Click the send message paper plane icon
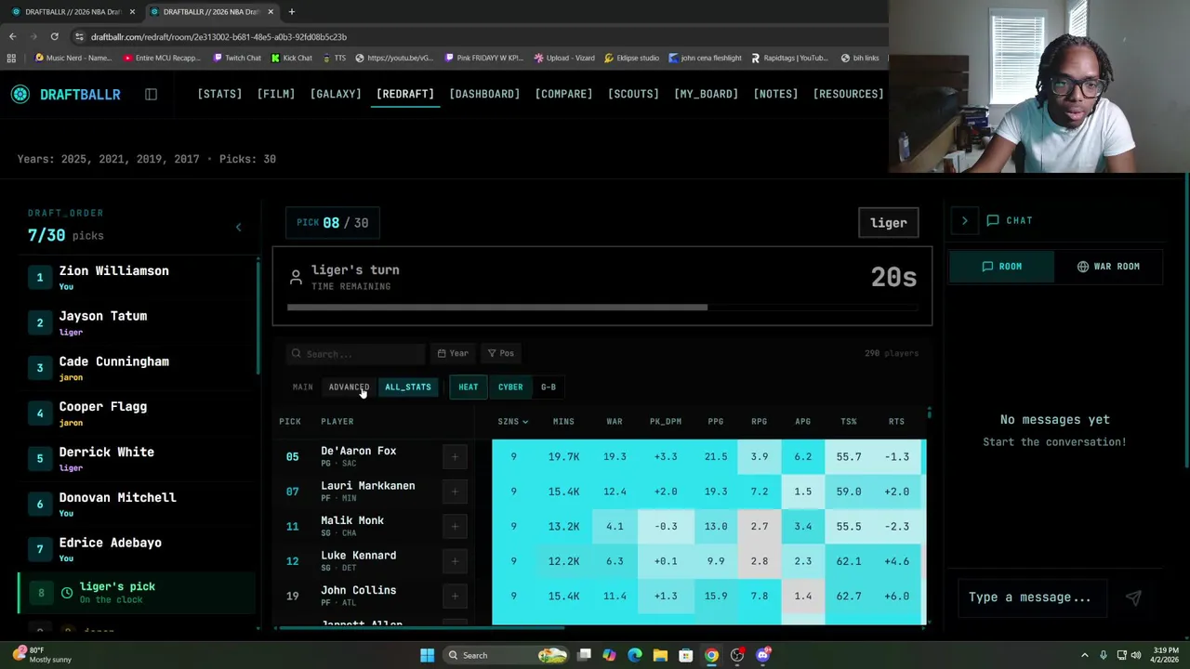The image size is (1190, 669). (x=1133, y=597)
